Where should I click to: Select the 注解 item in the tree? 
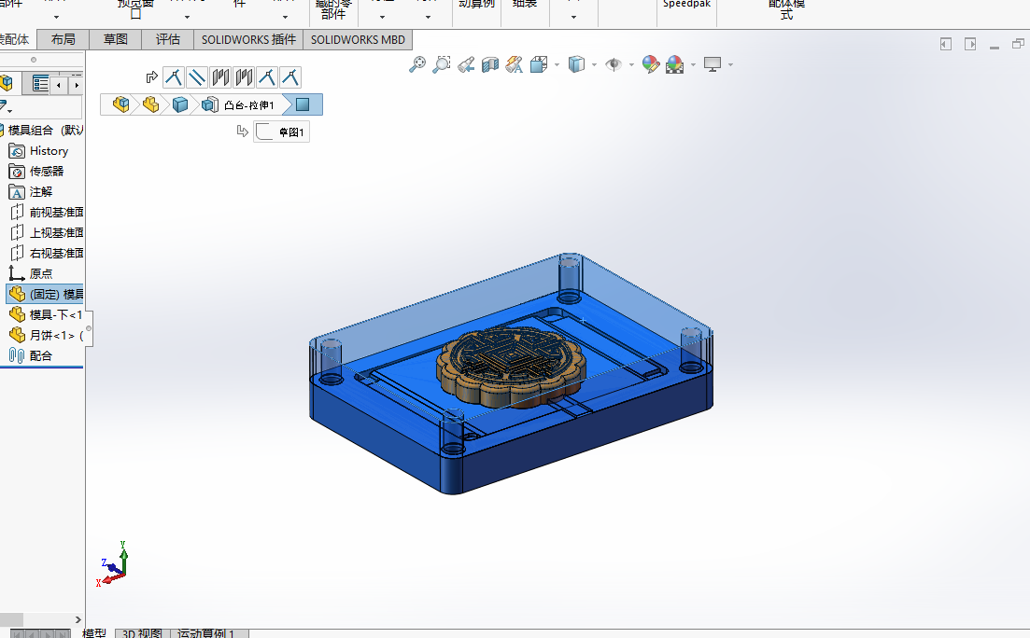tap(30, 191)
